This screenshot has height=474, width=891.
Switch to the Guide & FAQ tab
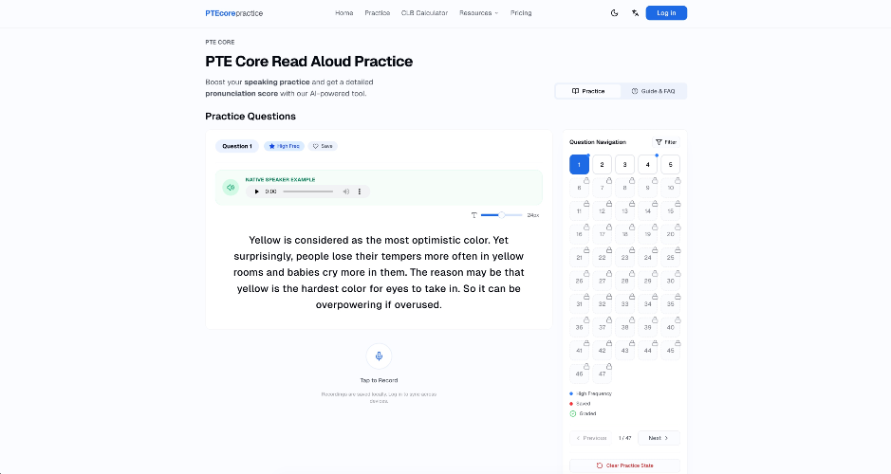coord(653,91)
